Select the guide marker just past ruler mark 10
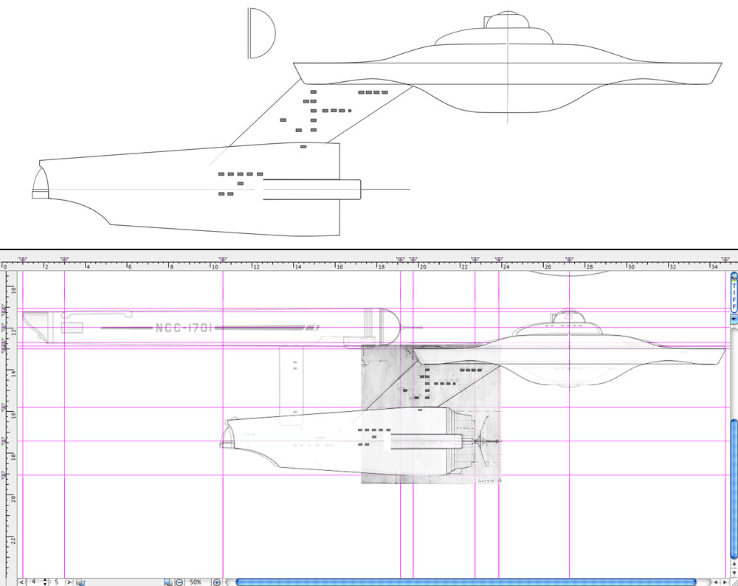The height and width of the screenshot is (586, 738). 223,259
